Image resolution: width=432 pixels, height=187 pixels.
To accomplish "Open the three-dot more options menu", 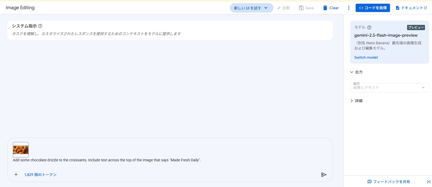I will (x=349, y=8).
